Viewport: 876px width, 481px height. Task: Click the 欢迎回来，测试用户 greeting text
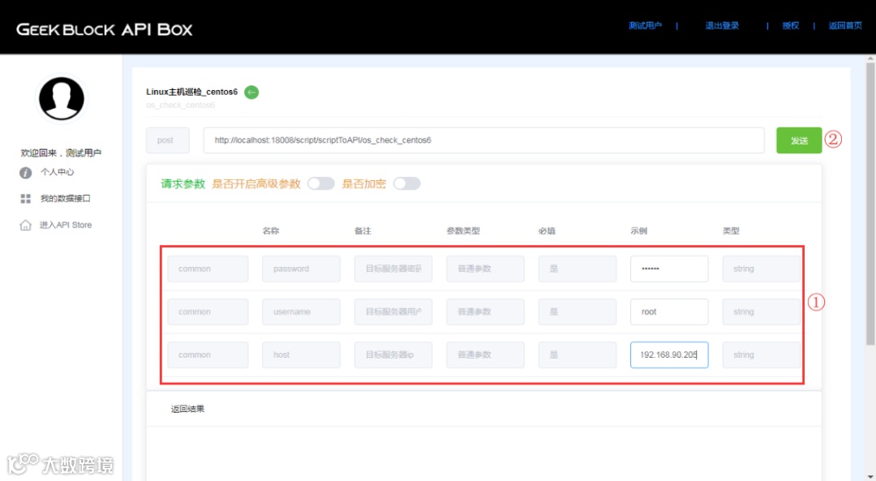click(61, 152)
